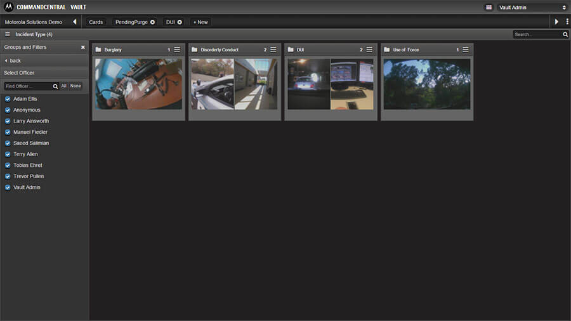Deselect the Trevor Pullen checkbox
571x321 pixels.
click(x=8, y=176)
